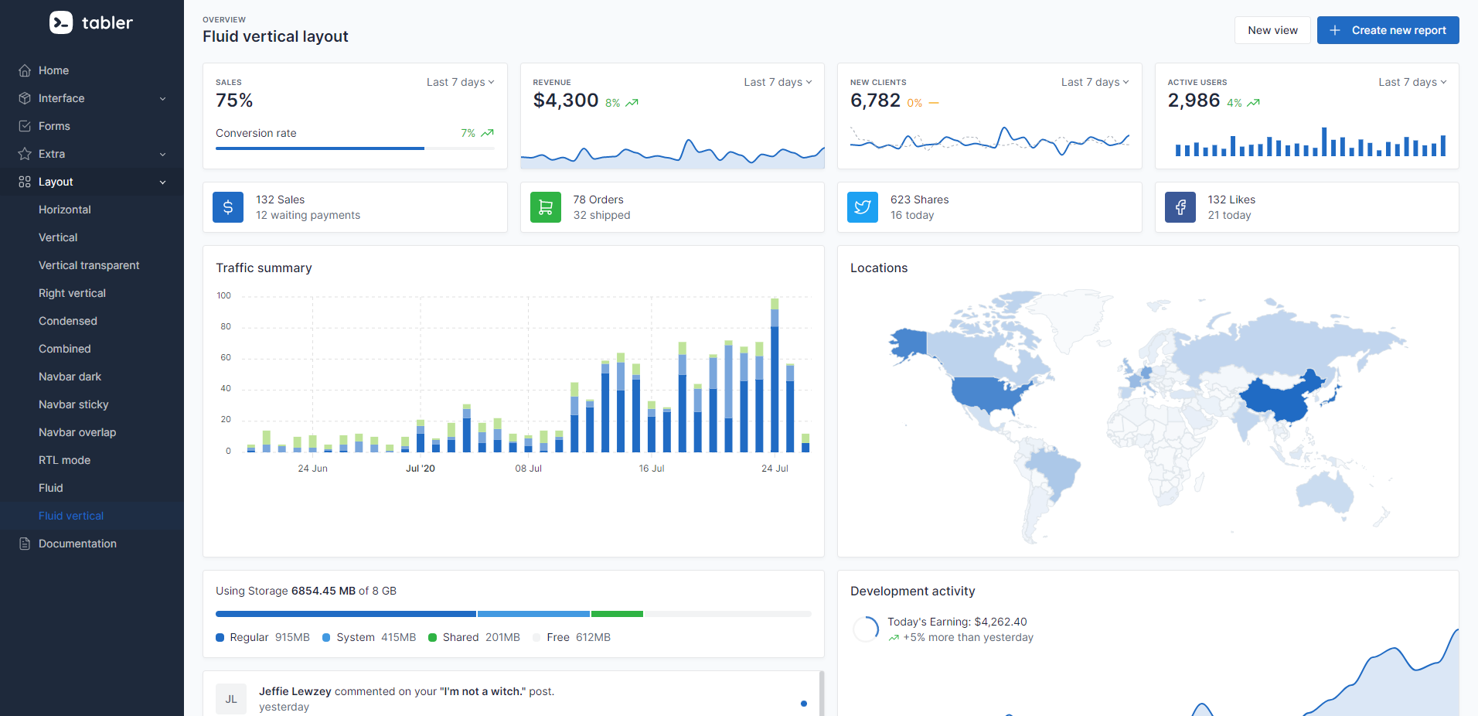This screenshot has height=716, width=1478.
Task: Click the 132 Likes text
Action: (1231, 199)
